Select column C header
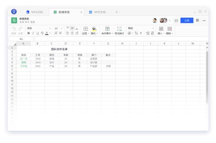Image resolution: width=216 pixels, height=143 pixels. click(52, 44)
